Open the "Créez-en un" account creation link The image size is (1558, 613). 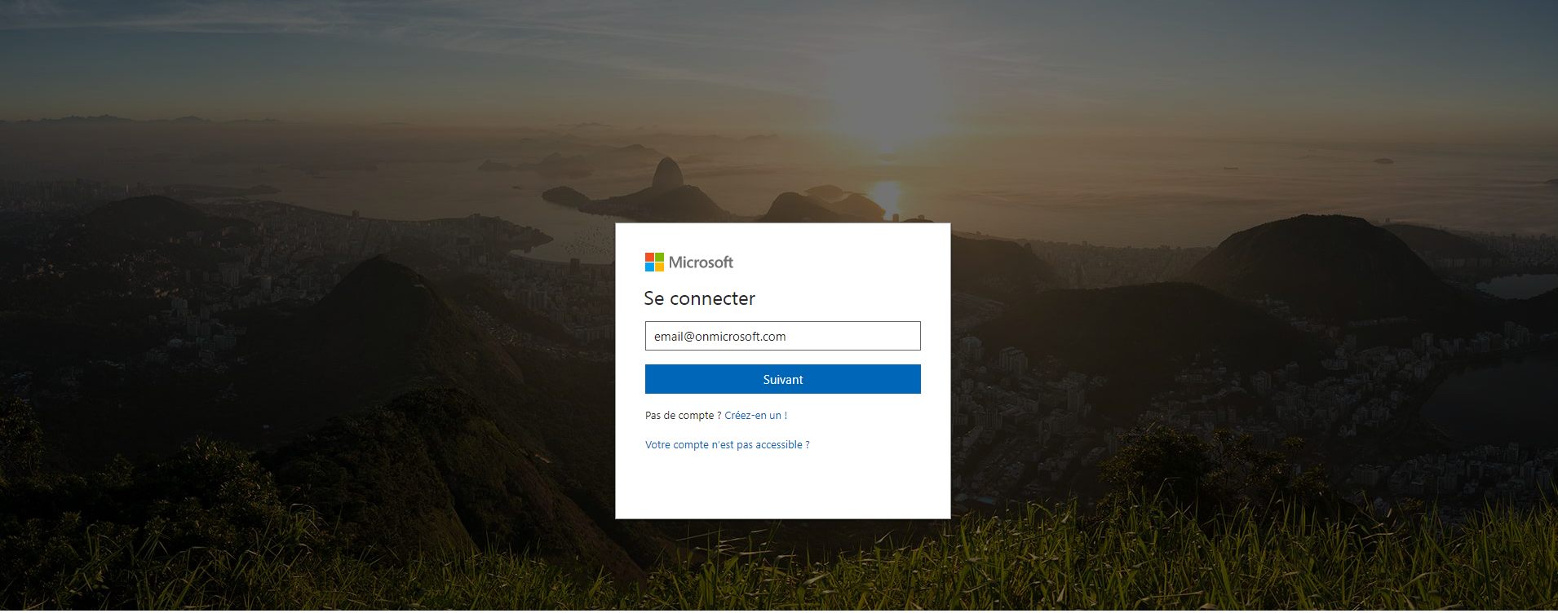(752, 415)
